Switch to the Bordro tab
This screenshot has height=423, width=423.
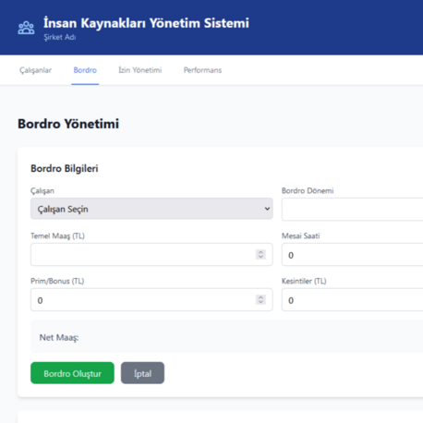coord(85,70)
